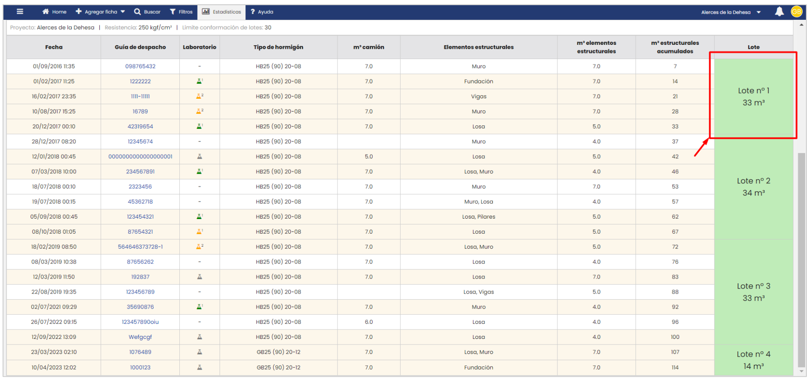809x379 pixels.
Task: Click gray lab flask for guide 192837
Action: [199, 277]
